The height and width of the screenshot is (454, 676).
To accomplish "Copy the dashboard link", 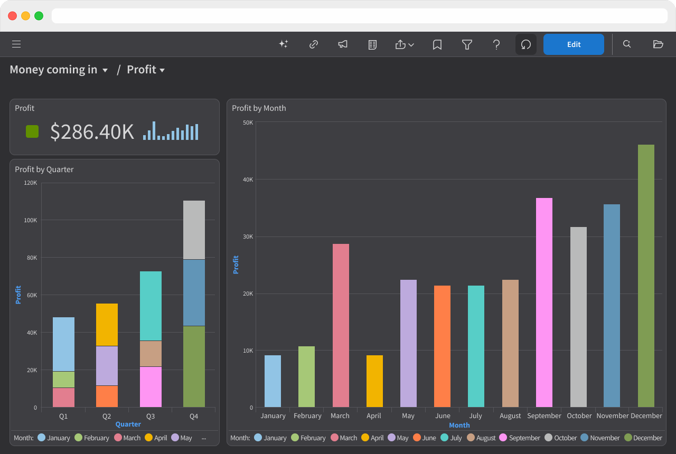I will coord(313,44).
